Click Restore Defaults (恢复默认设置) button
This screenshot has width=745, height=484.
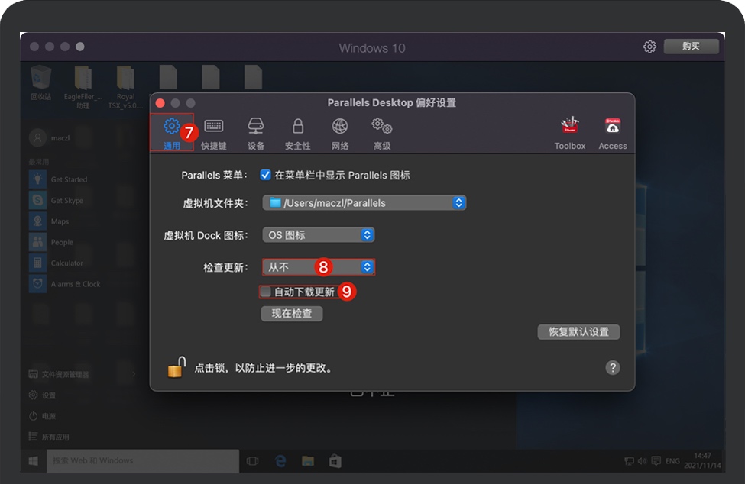click(x=578, y=331)
